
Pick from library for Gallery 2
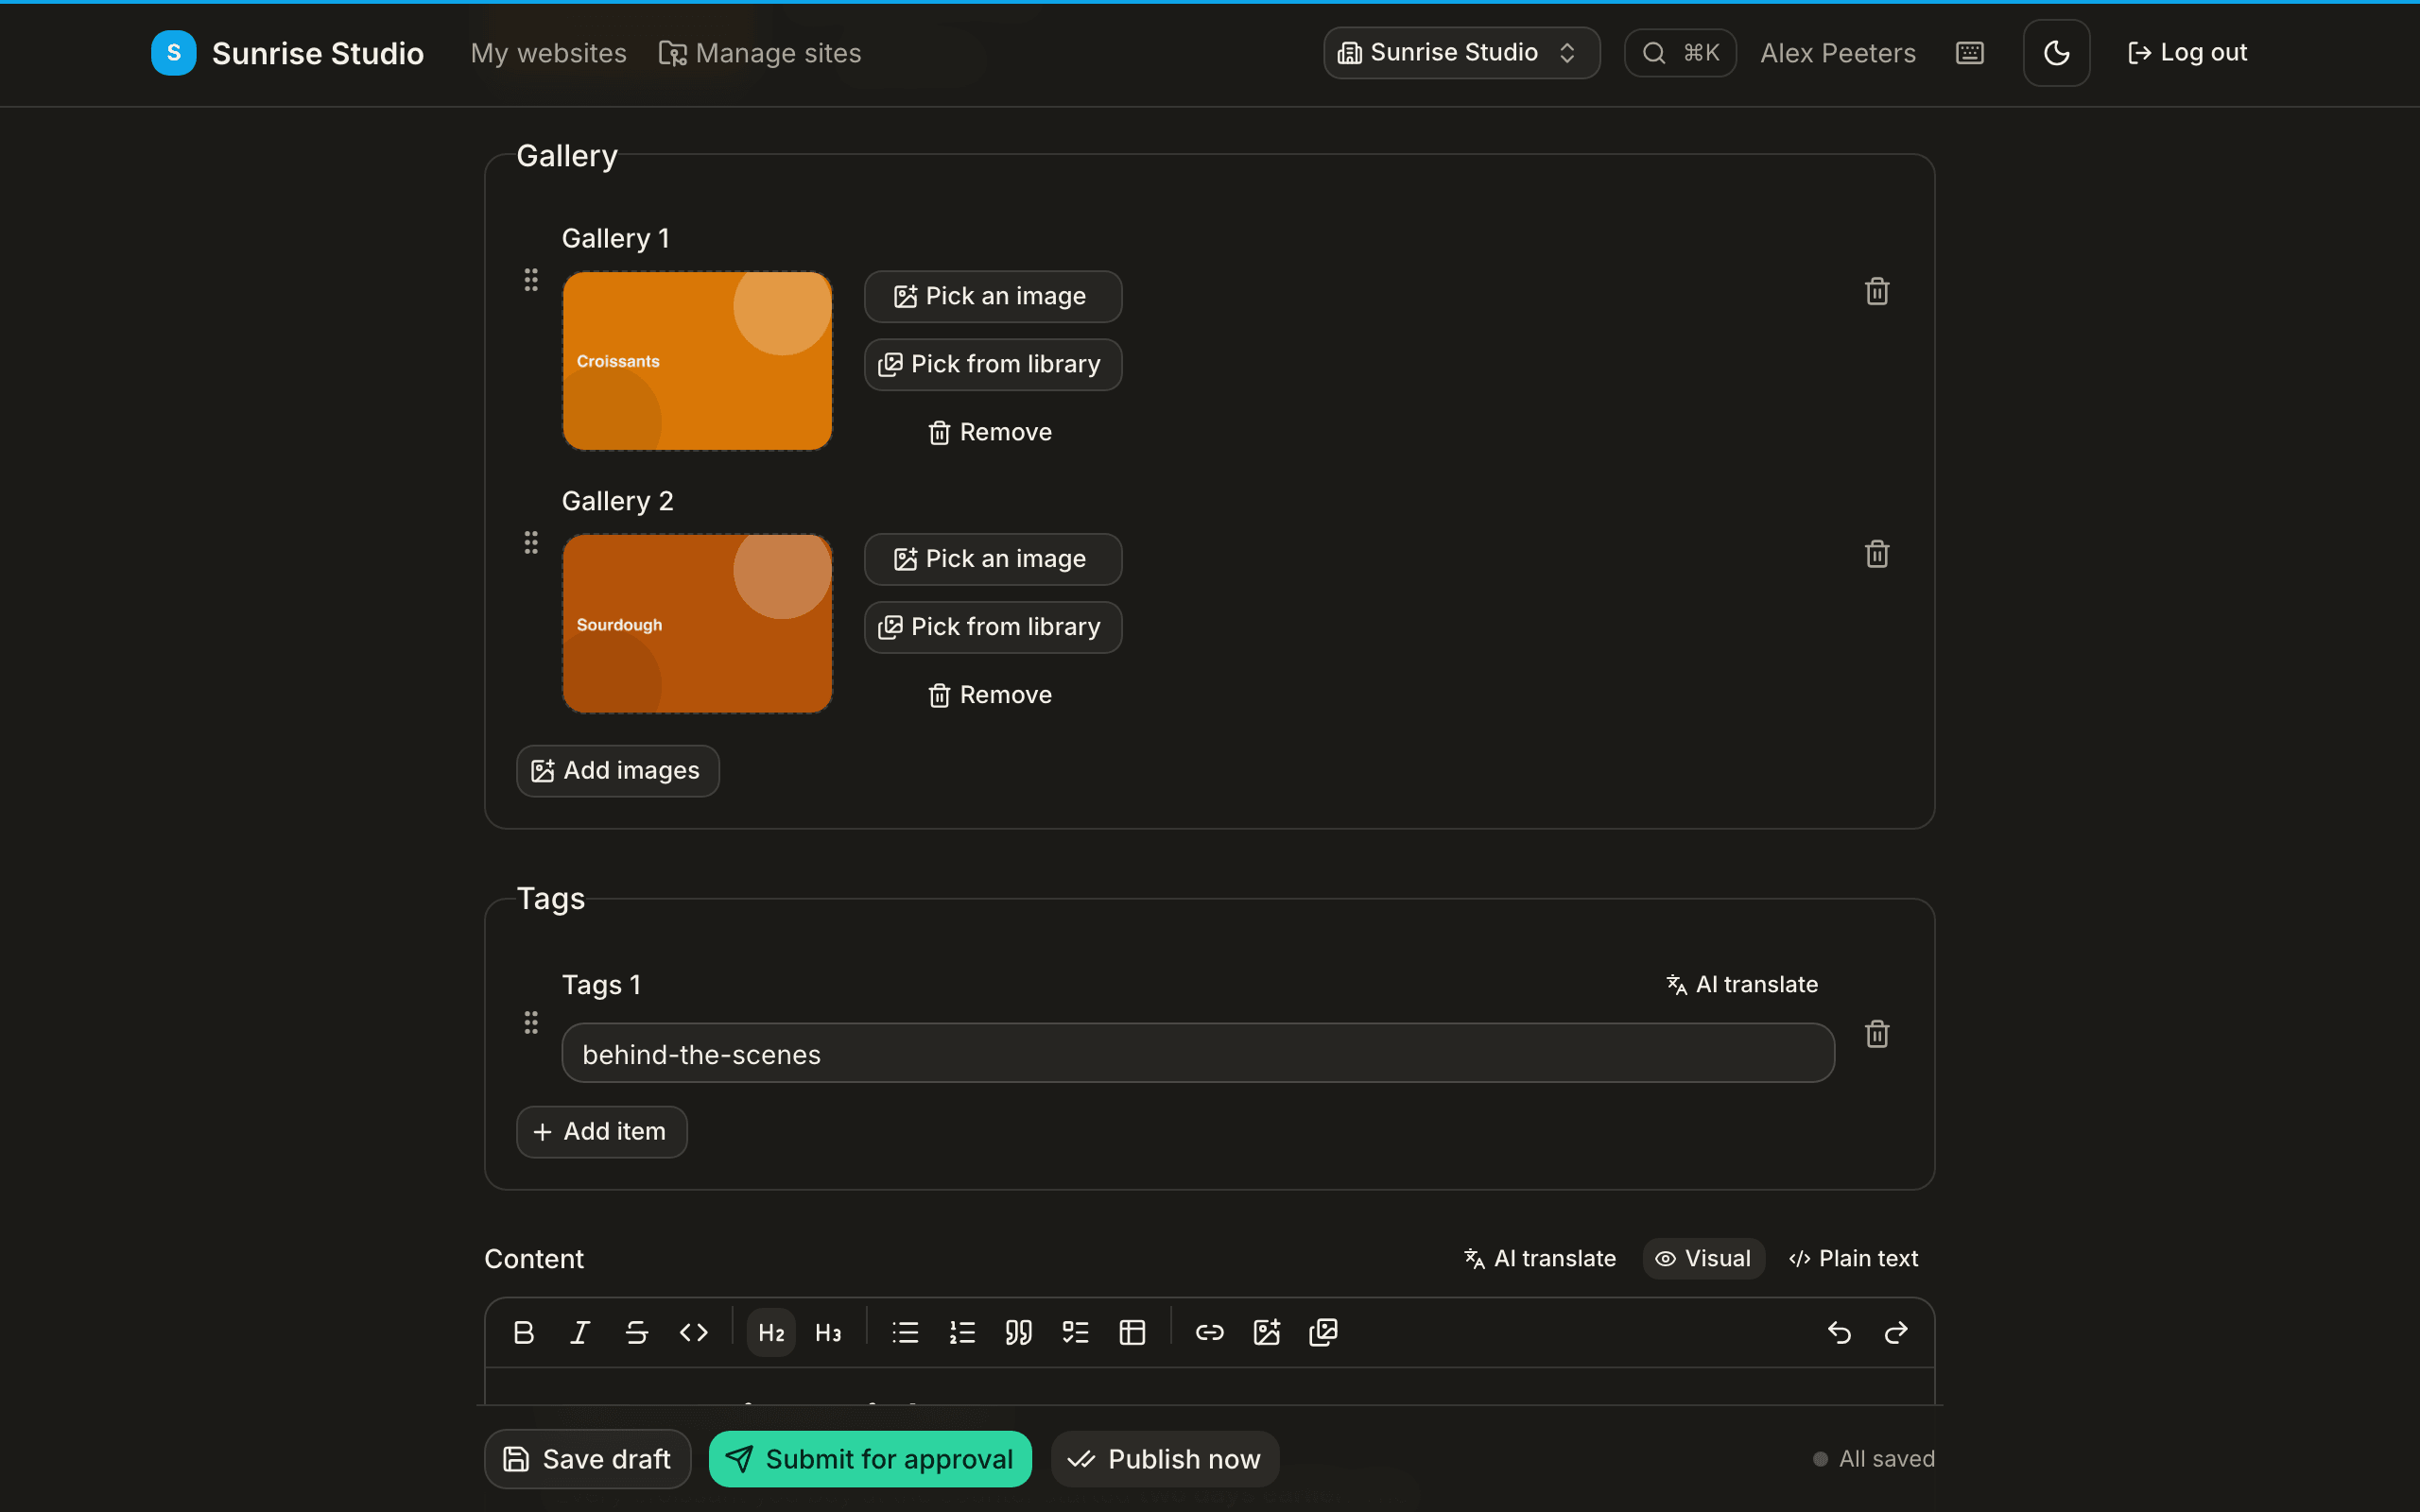[993, 627]
